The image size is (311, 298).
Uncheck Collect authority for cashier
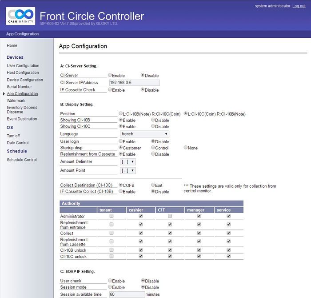(x=141, y=233)
